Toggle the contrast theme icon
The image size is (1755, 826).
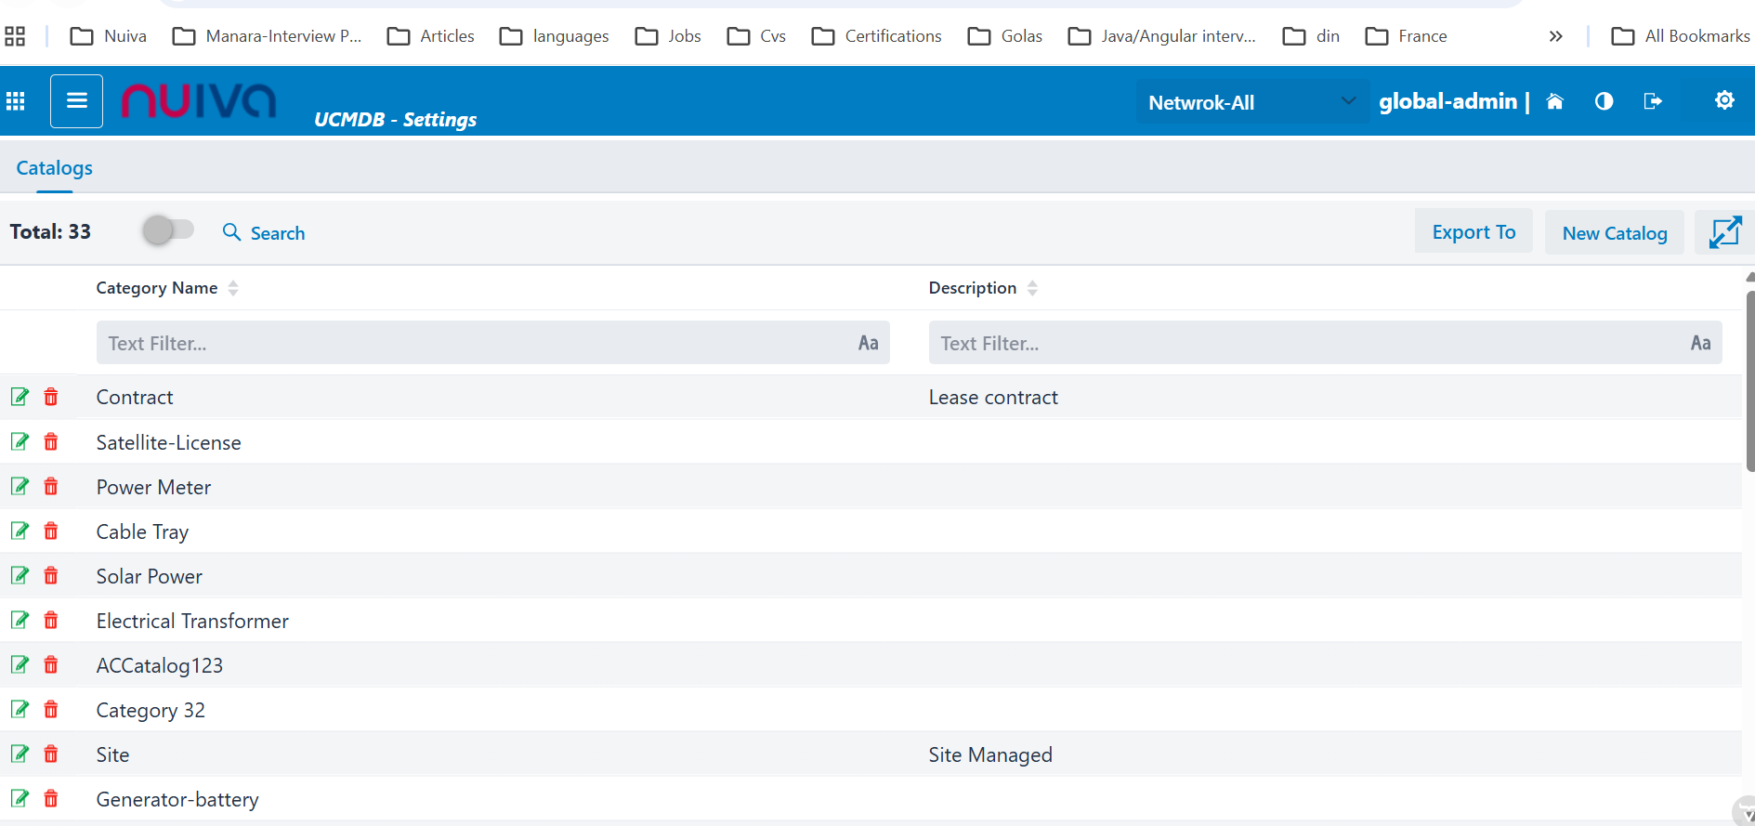(1604, 101)
